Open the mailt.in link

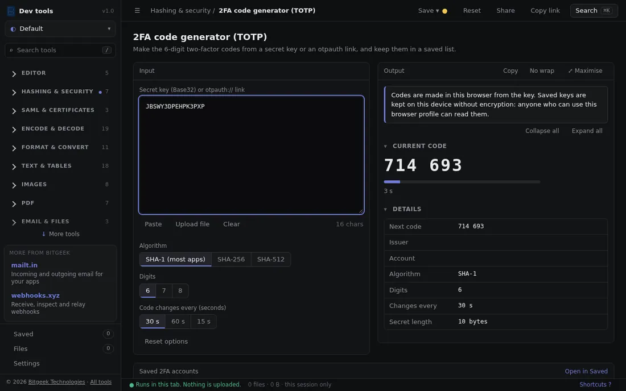[x=24, y=265]
